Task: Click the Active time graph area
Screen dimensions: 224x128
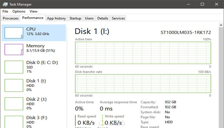Action: pyautogui.click(x=143, y=53)
